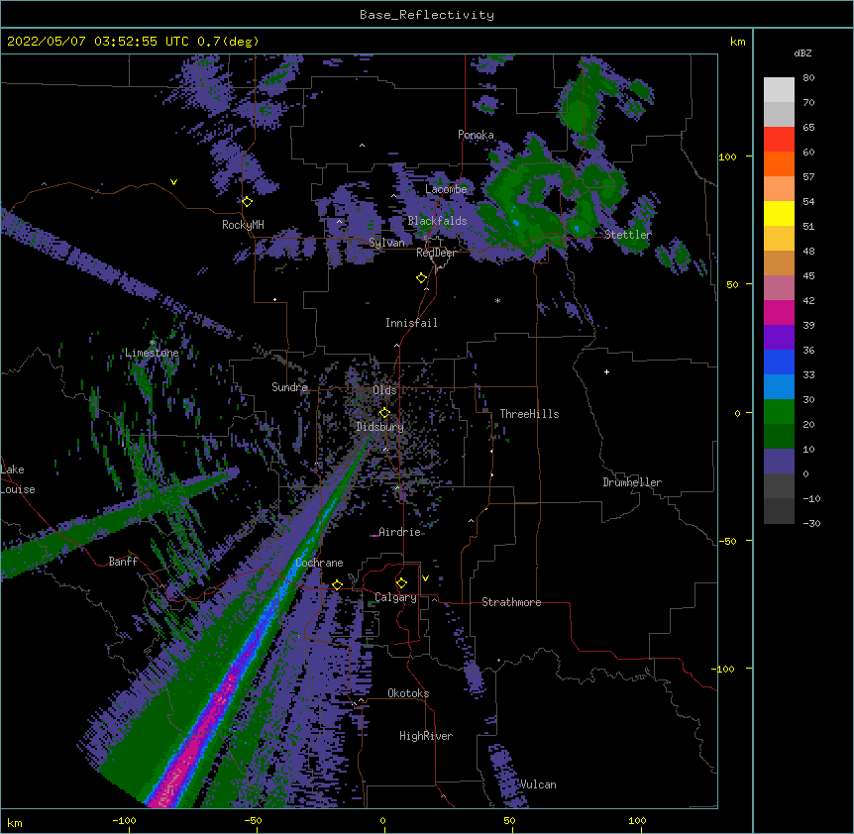Click the Ponoka town label
854x834 pixels.
(x=476, y=135)
